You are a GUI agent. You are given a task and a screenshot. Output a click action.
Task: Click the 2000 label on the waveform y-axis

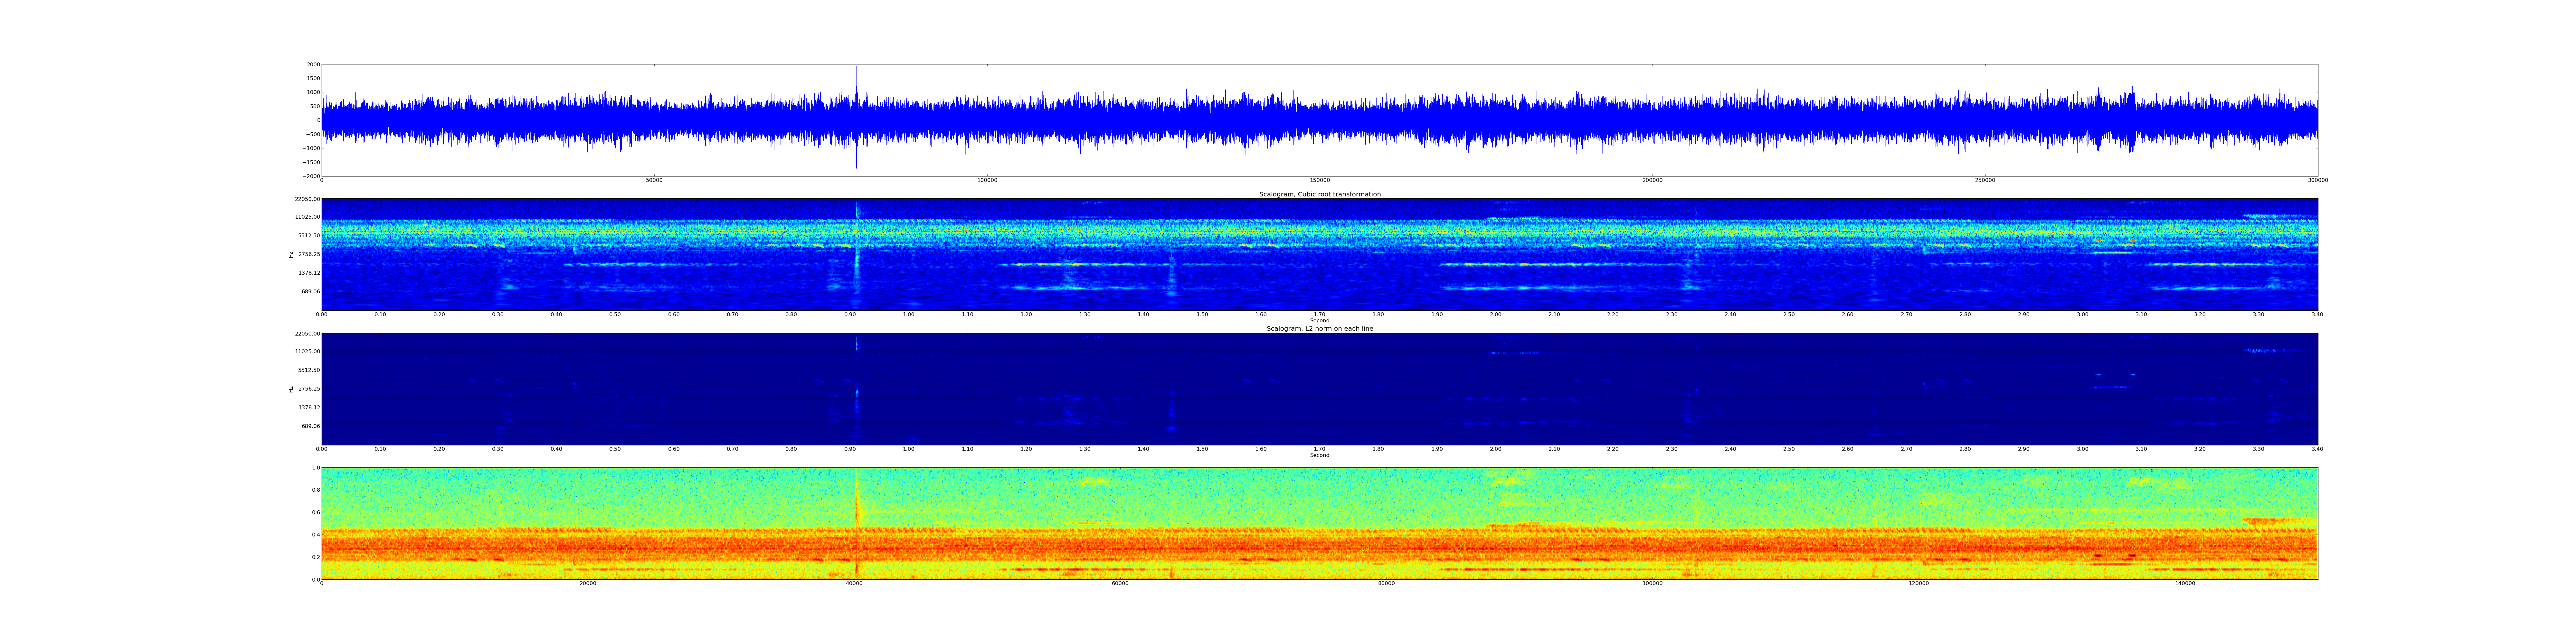pos(313,64)
